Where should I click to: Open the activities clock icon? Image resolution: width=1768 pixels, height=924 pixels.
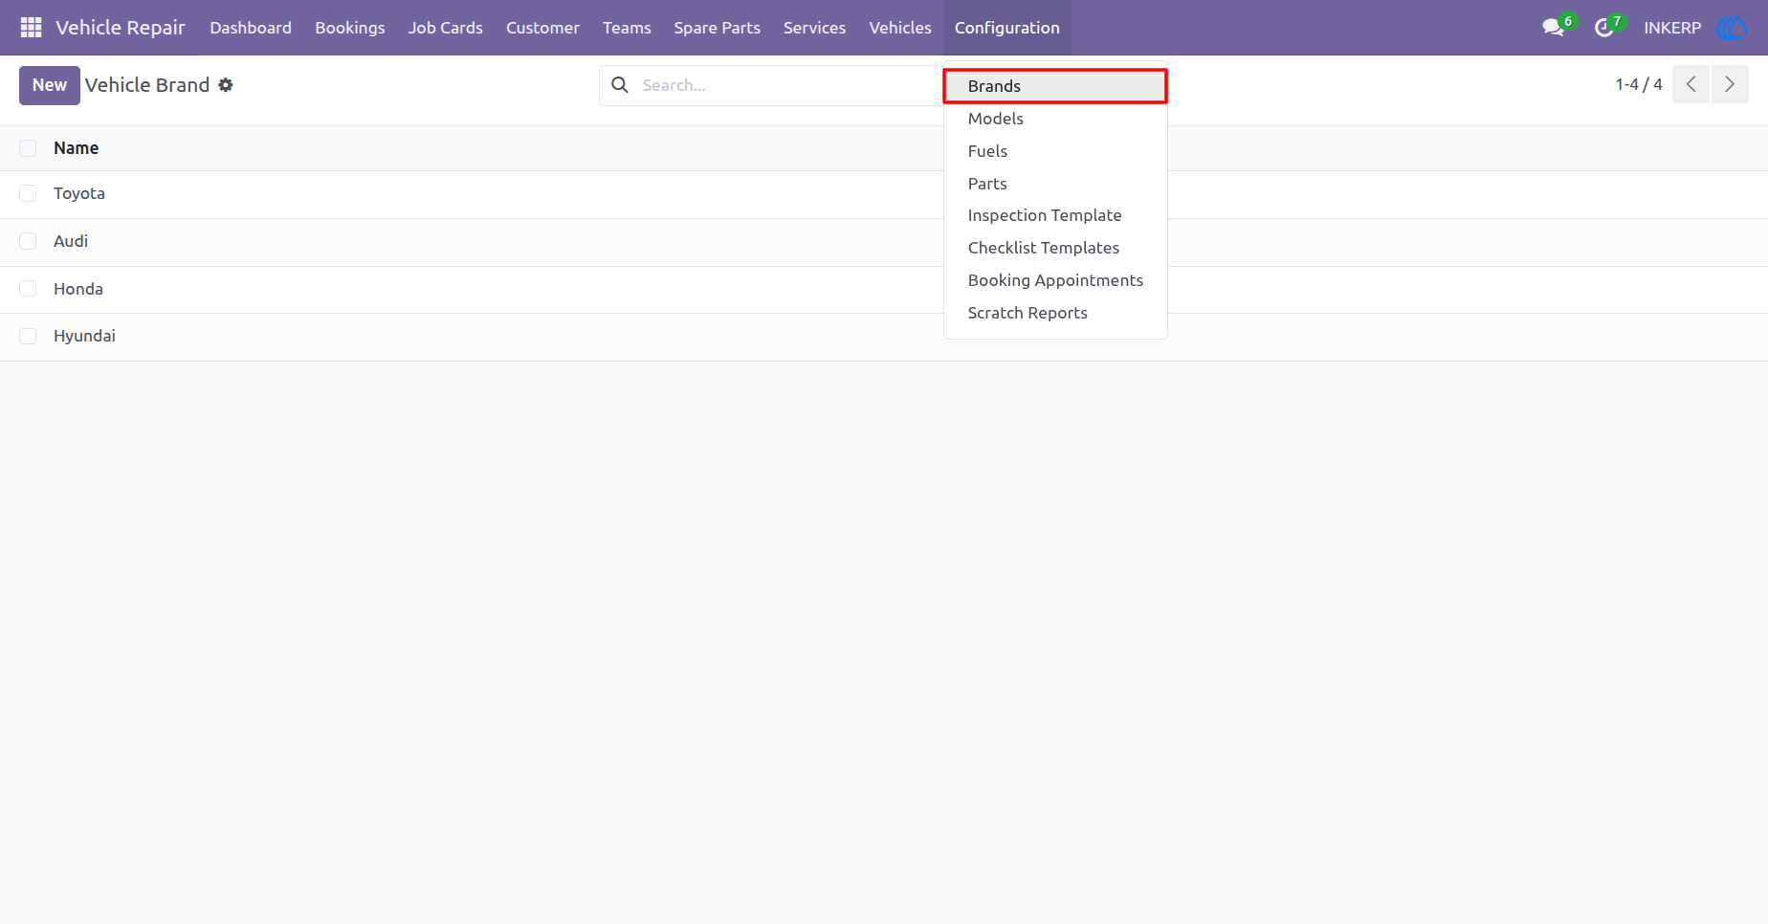click(x=1604, y=28)
